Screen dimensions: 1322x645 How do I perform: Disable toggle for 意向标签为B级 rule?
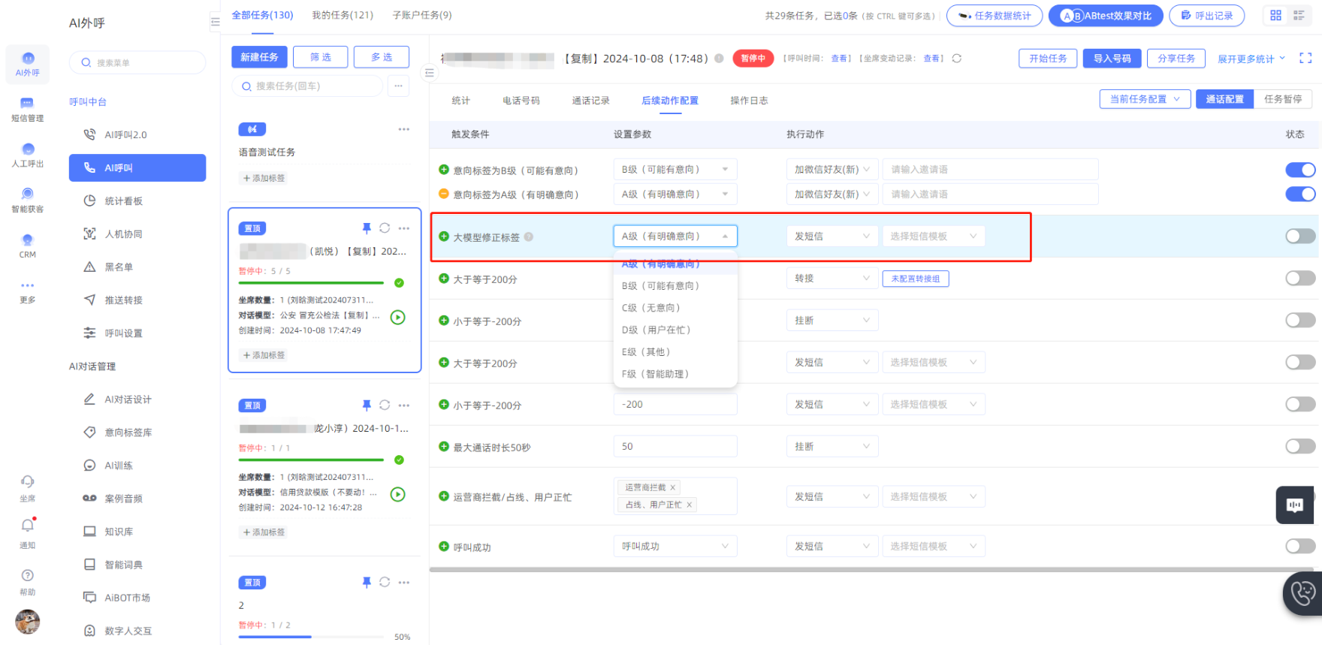tap(1300, 170)
